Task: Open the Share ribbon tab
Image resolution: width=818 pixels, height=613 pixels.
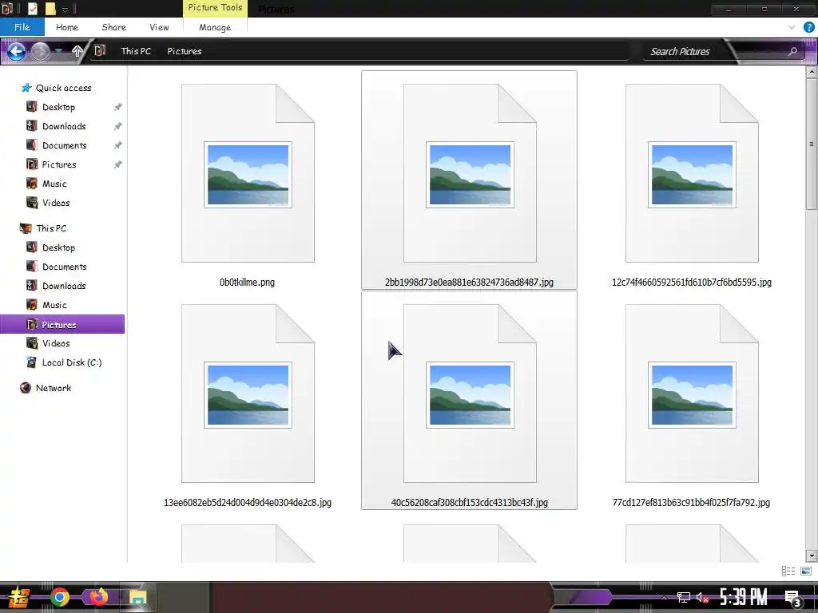Action: (x=113, y=27)
